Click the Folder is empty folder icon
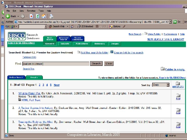Image resolution: width=187 pixels, height=140 pixels. pyautogui.click(x=163, y=69)
